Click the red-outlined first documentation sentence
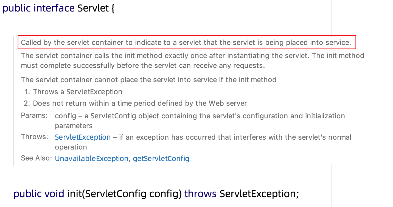The width and height of the screenshot is (393, 207). tap(186, 43)
